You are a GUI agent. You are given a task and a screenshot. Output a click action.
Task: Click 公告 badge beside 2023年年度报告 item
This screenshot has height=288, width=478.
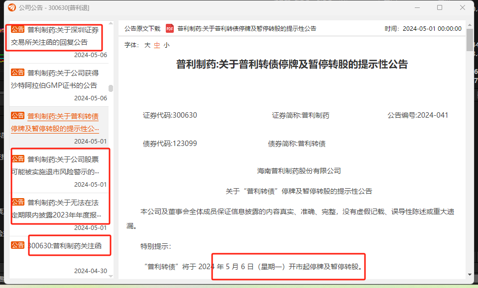pyautogui.click(x=18, y=202)
